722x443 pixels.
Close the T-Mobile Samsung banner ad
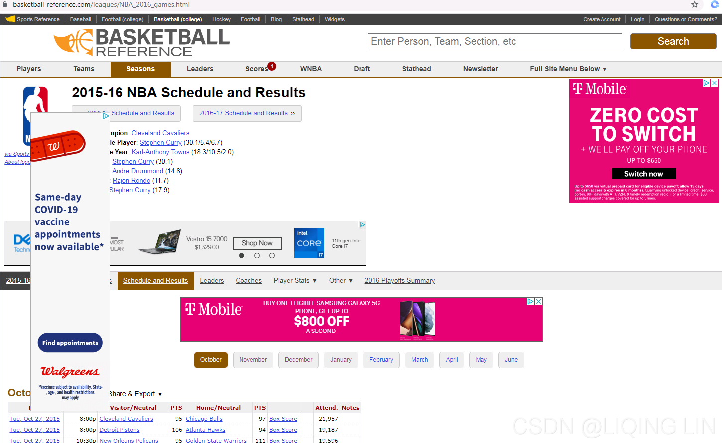pyautogui.click(x=539, y=302)
